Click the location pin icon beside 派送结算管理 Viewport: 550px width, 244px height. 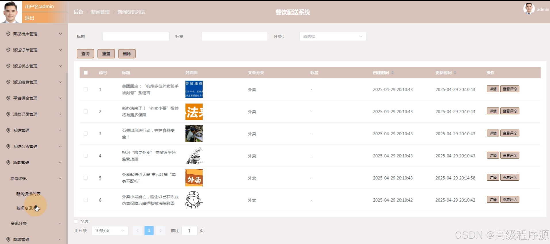pyautogui.click(x=8, y=82)
